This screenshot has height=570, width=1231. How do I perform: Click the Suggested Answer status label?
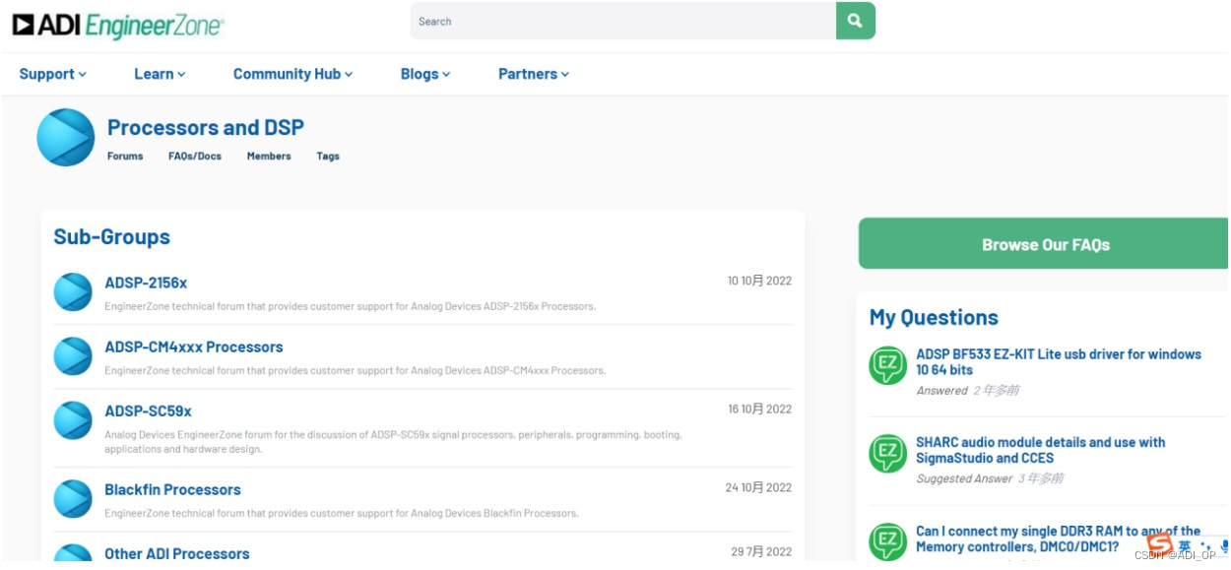964,478
